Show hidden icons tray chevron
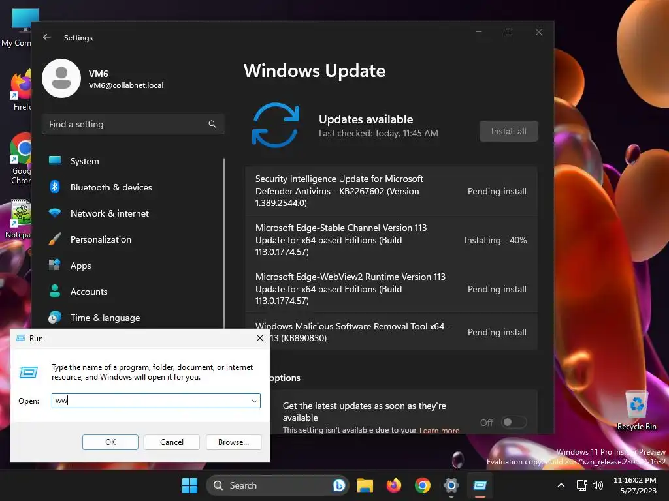The width and height of the screenshot is (669, 501). (x=561, y=485)
